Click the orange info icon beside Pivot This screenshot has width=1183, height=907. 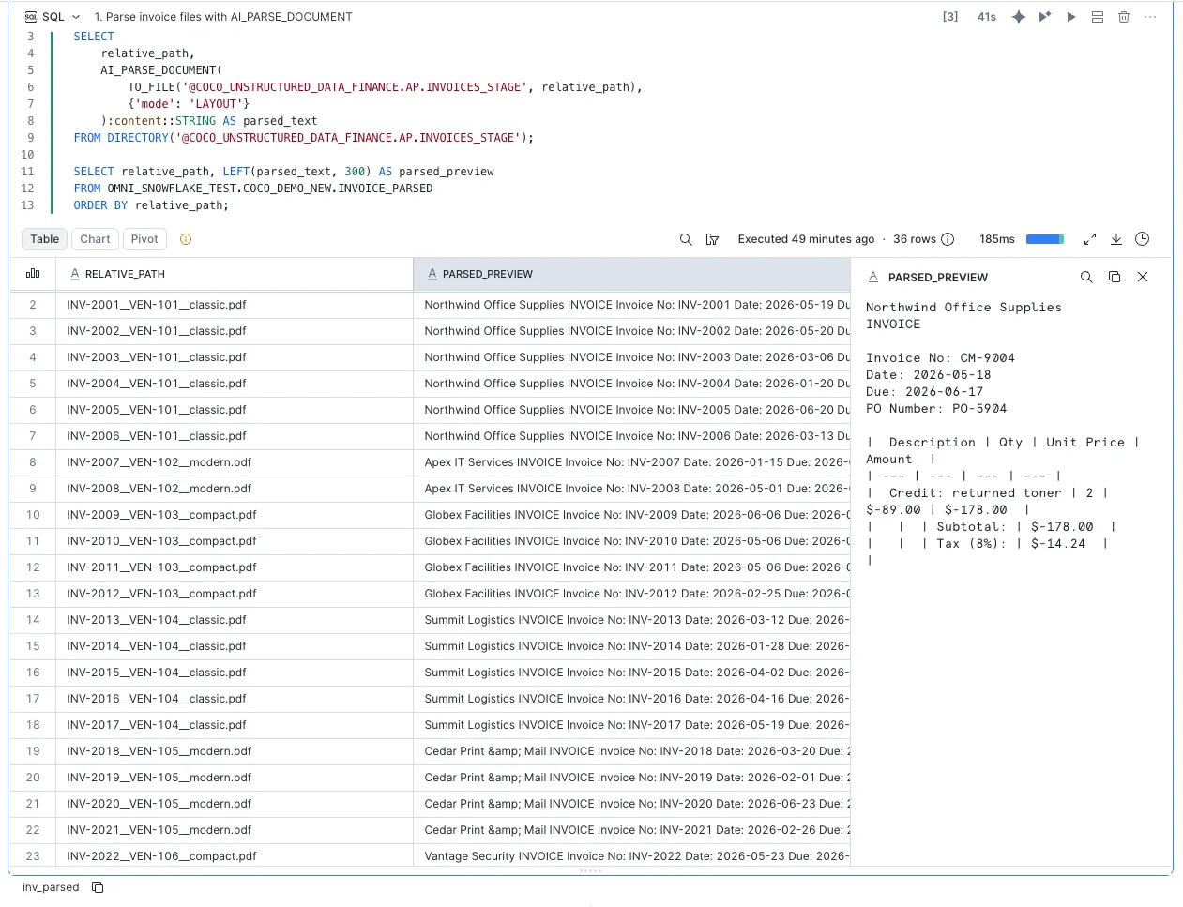[x=186, y=239]
